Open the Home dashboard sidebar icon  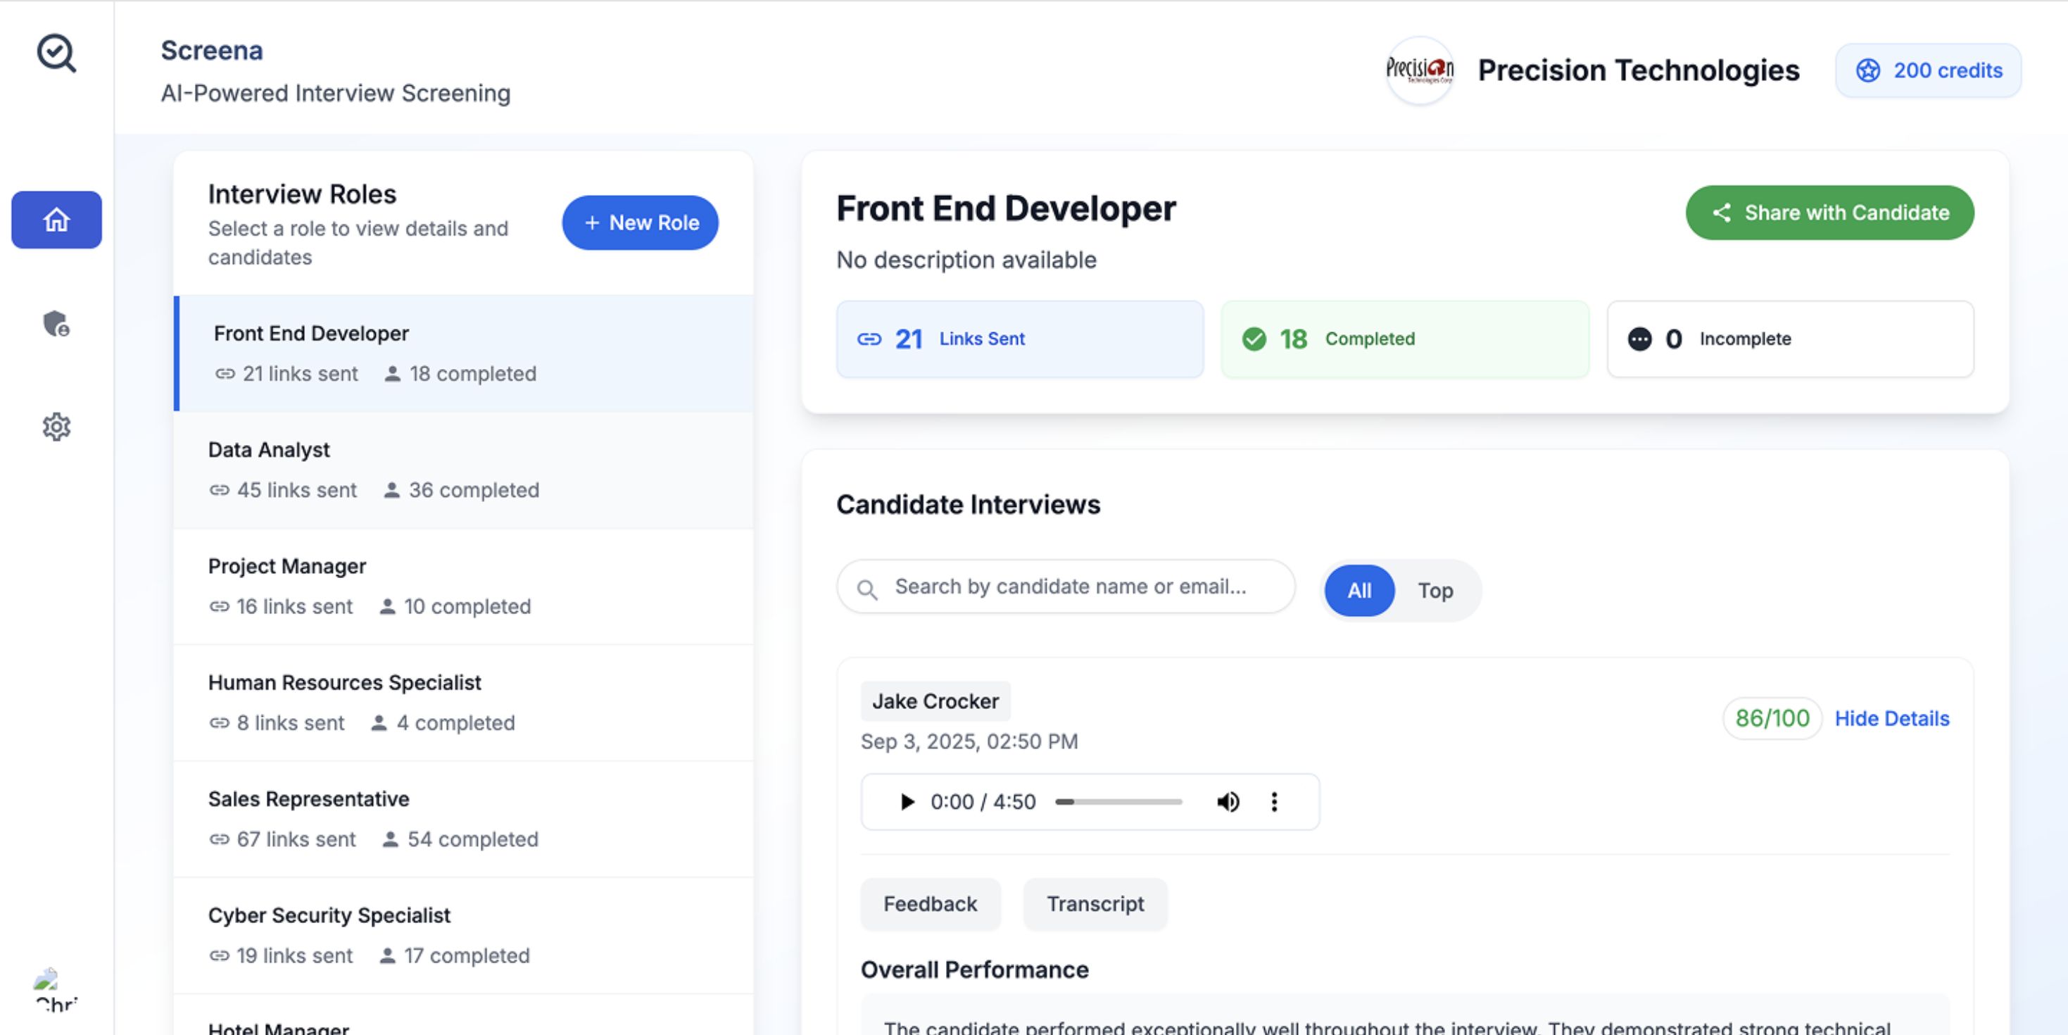click(56, 219)
